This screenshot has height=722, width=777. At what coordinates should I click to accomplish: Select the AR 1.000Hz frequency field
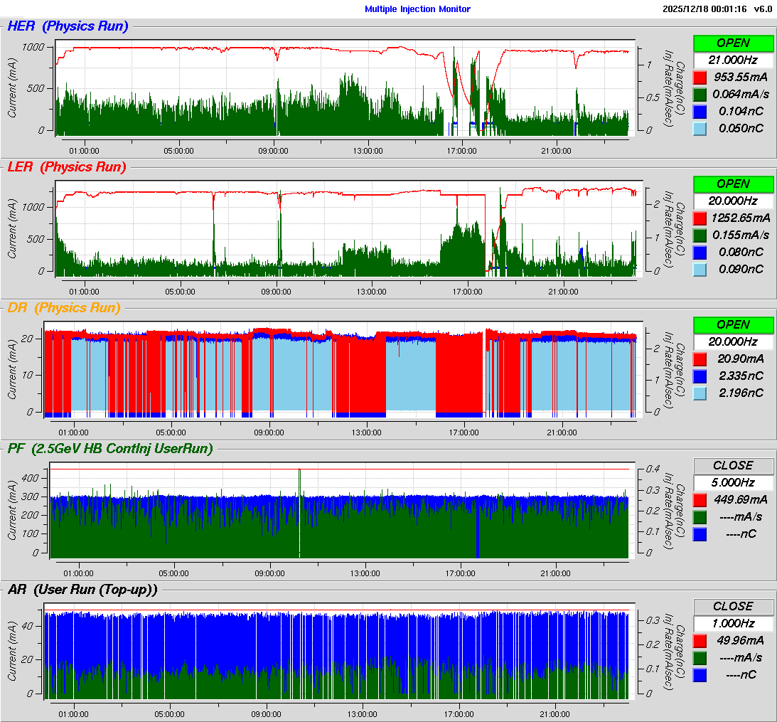tap(733, 623)
